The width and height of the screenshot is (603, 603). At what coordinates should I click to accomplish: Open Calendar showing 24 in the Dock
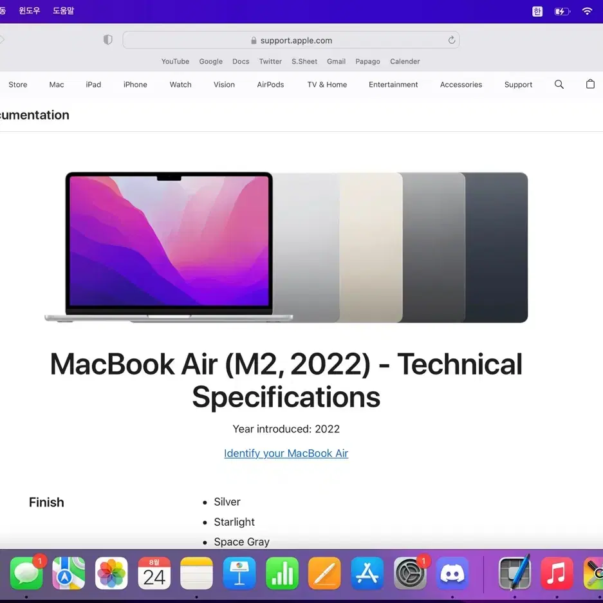[154, 573]
